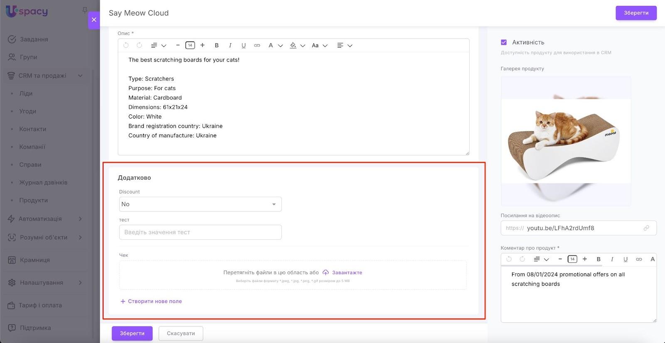
Task: Click undo arrow in description editor
Action: (x=126, y=45)
